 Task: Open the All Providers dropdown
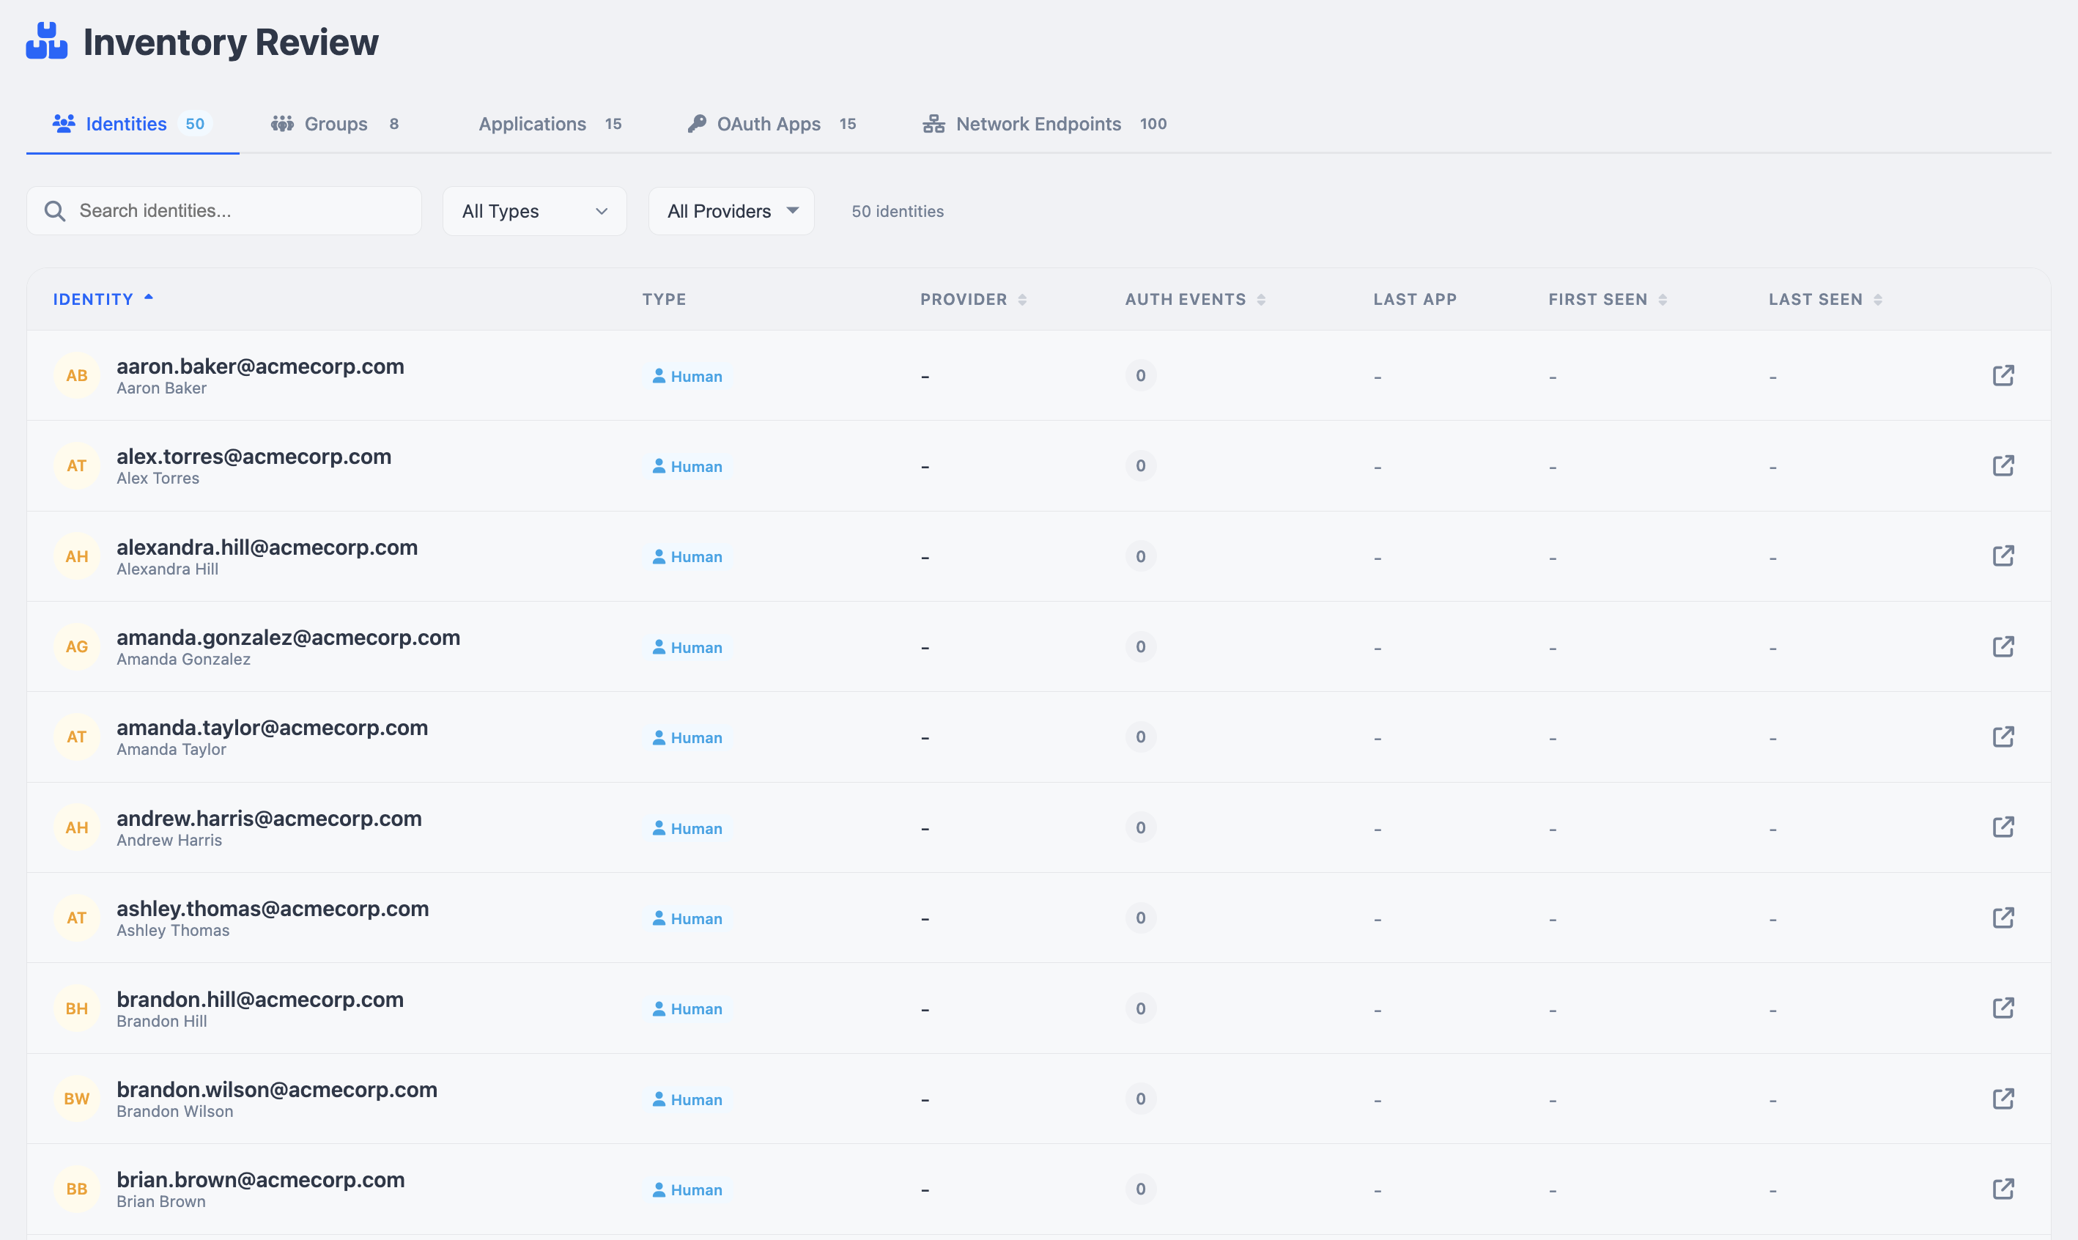pyautogui.click(x=731, y=210)
